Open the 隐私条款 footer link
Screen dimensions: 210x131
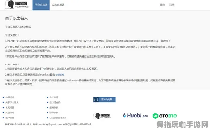pos(54,113)
